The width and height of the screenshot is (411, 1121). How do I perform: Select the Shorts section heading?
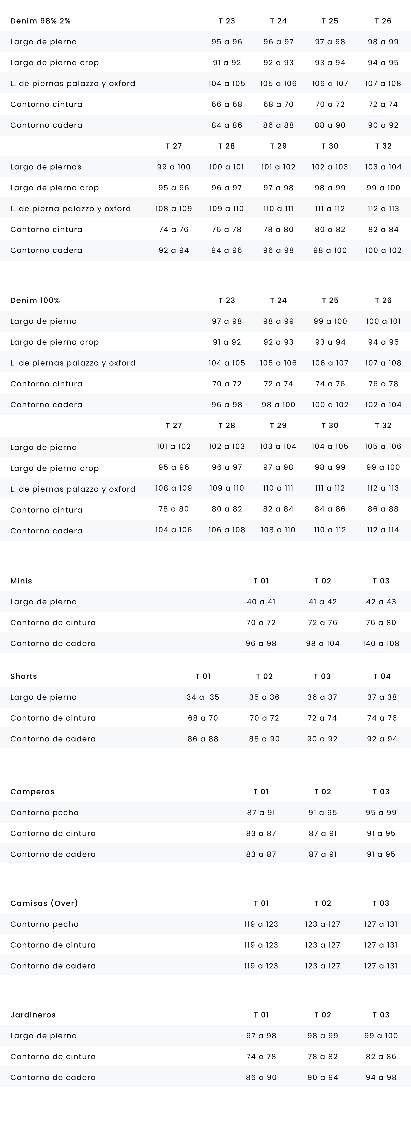24,676
